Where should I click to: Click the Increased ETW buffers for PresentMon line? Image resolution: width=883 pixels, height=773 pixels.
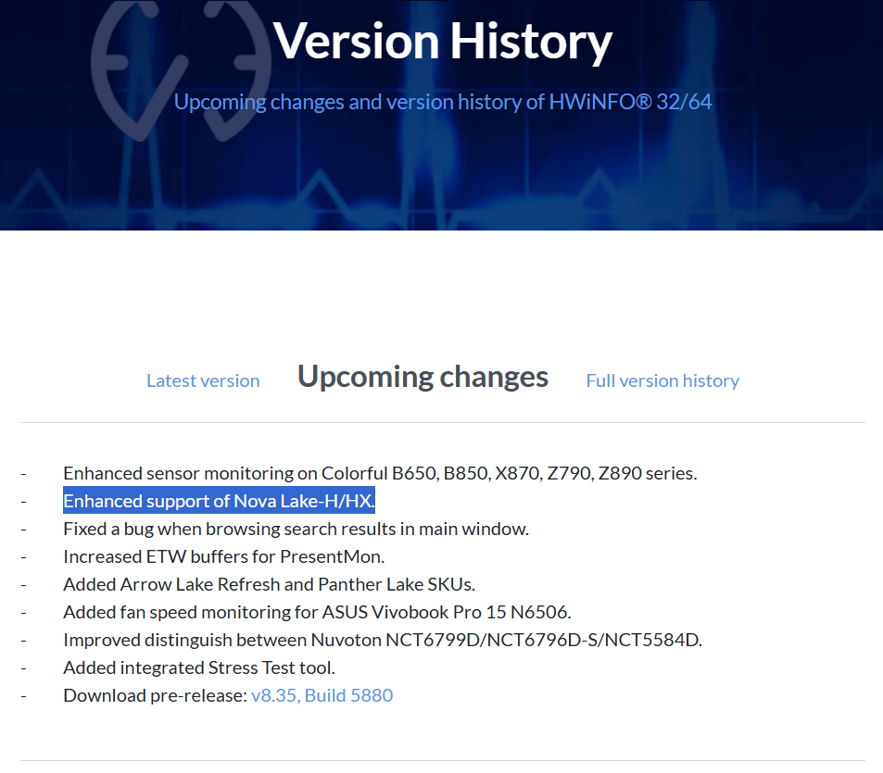pos(223,556)
